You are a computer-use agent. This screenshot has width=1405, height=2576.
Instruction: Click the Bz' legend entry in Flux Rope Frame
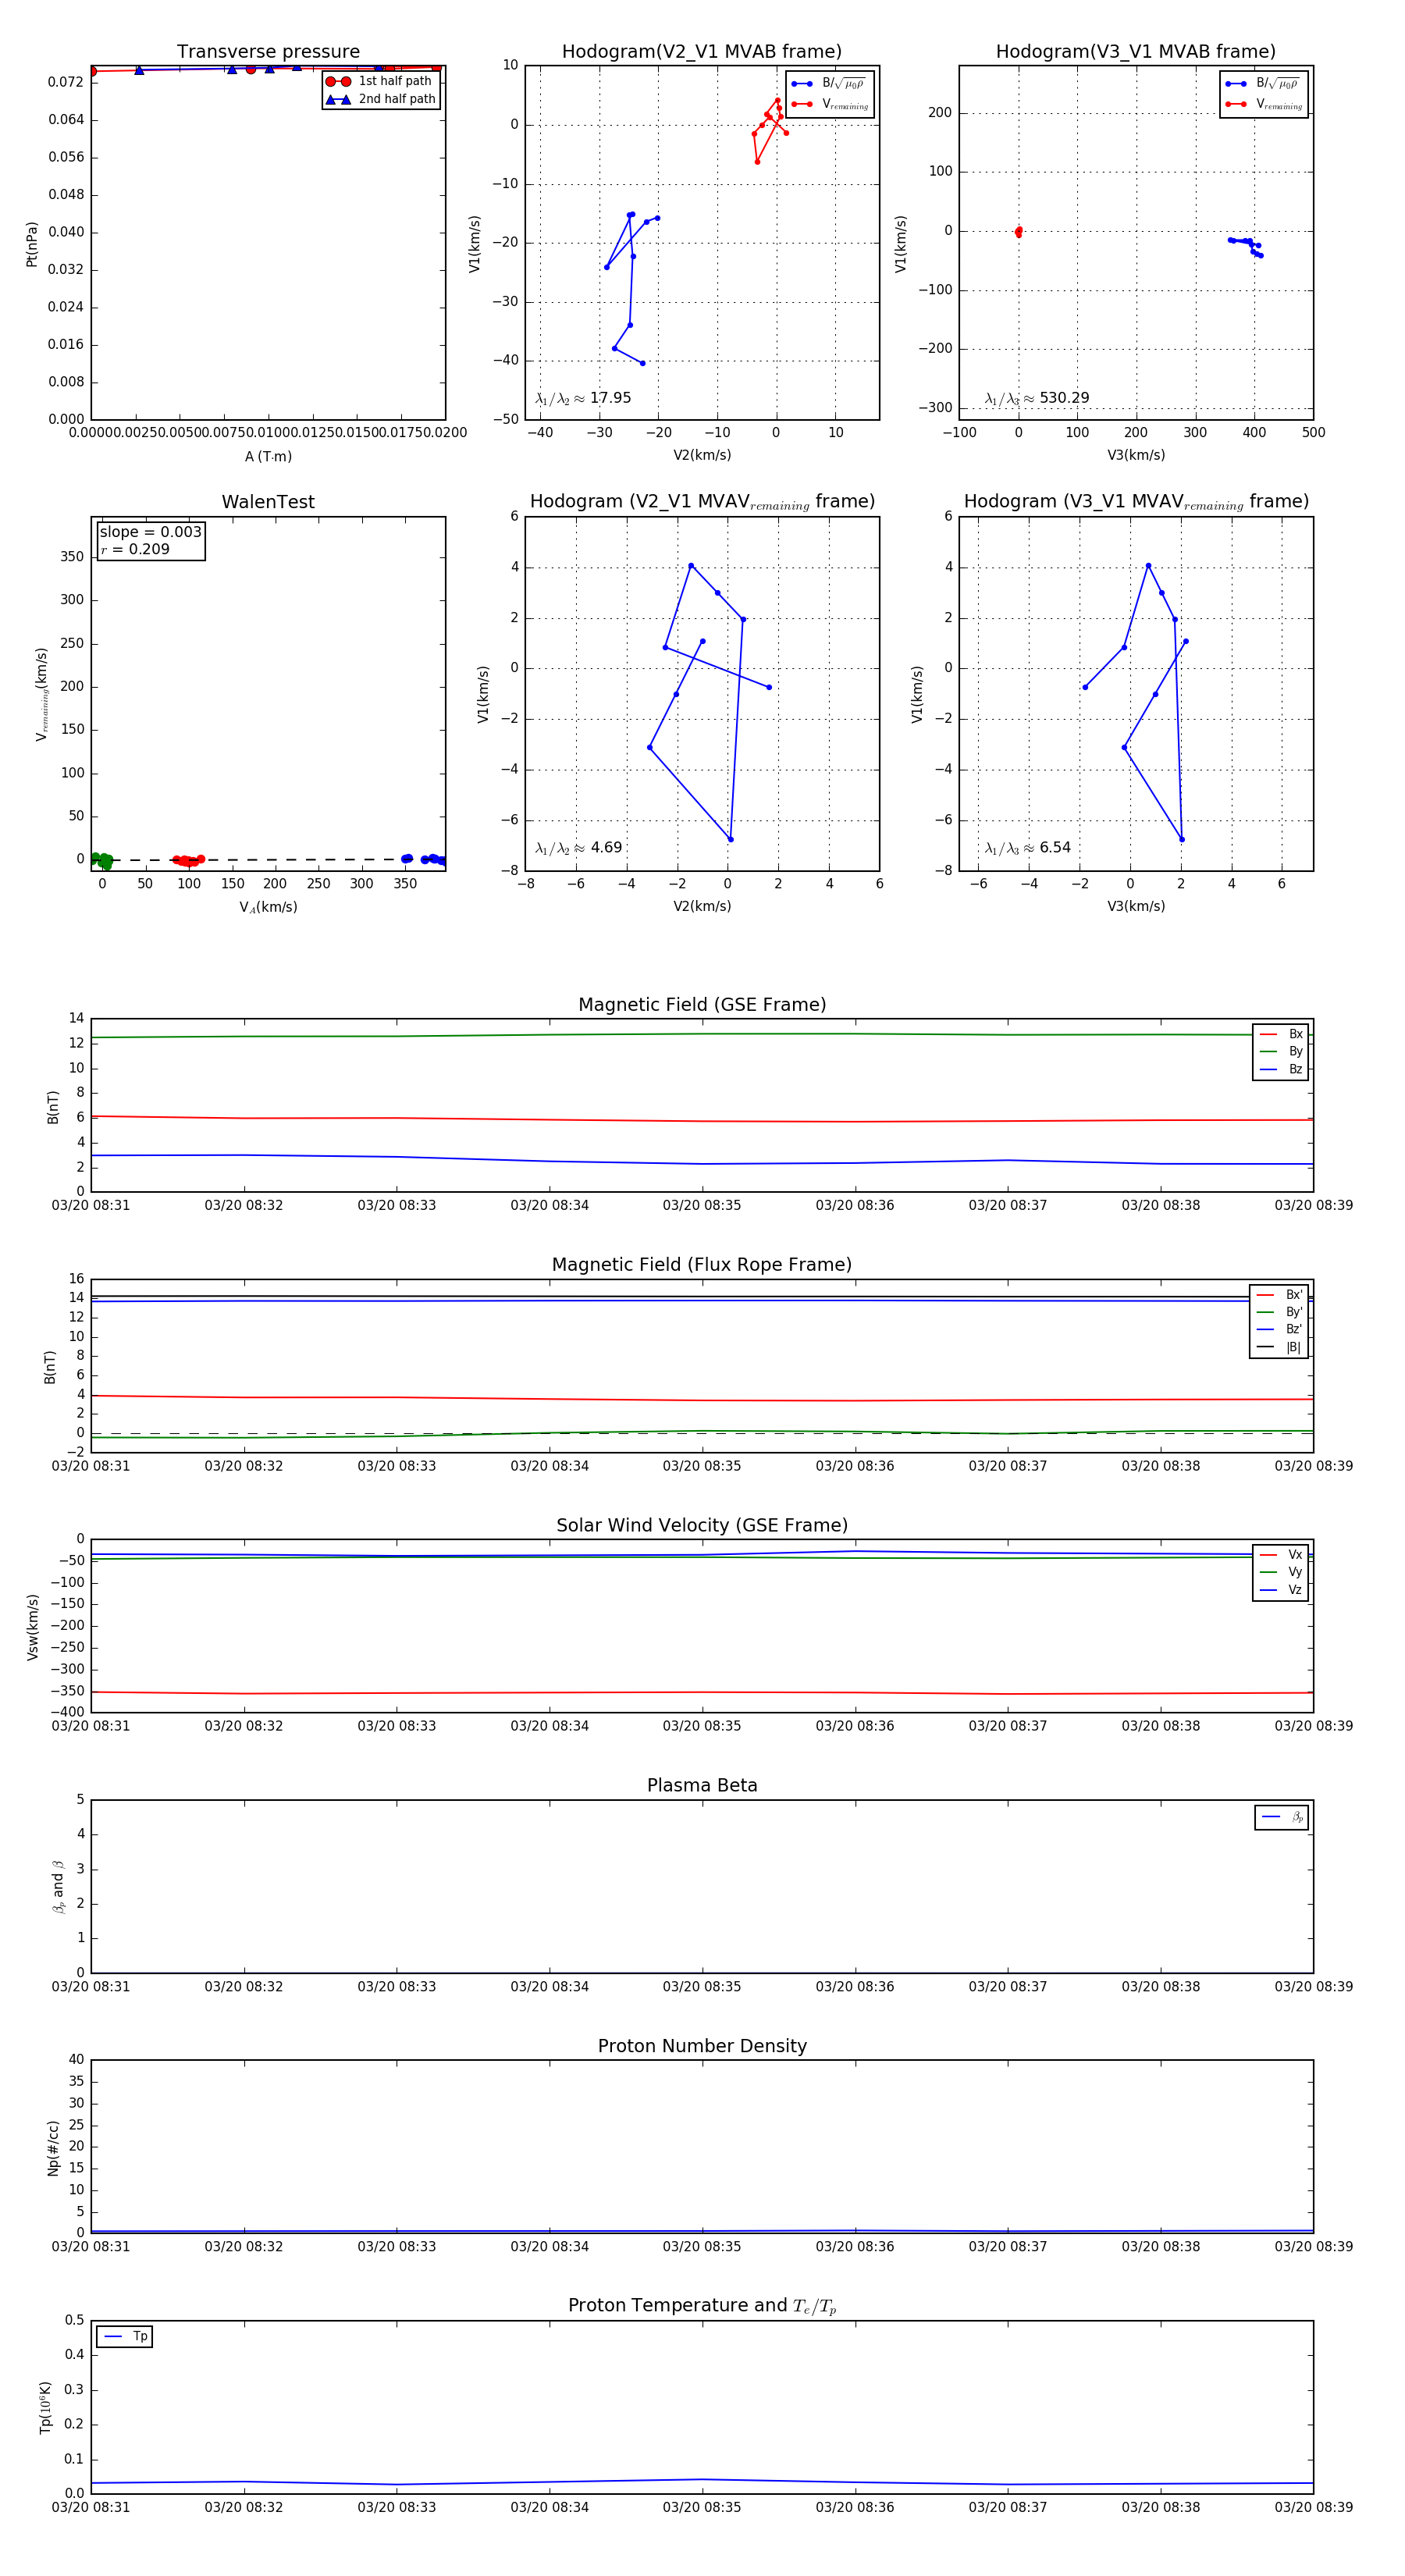[x=1280, y=1329]
